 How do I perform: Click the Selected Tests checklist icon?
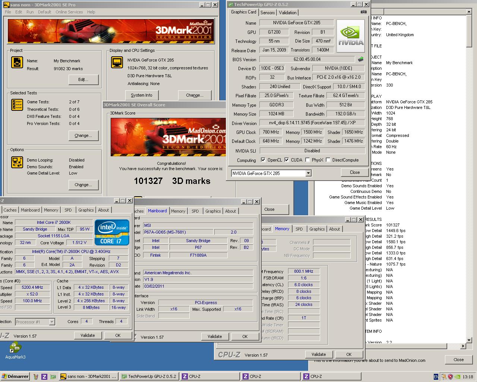(17, 105)
